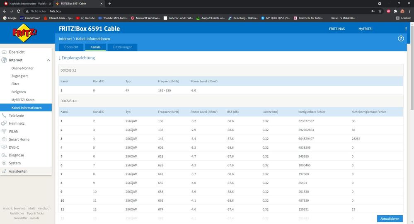
Task: Bookmark this page with star icon
Action: [x=380, y=11]
